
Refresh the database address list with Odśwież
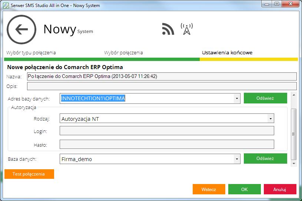(265, 98)
